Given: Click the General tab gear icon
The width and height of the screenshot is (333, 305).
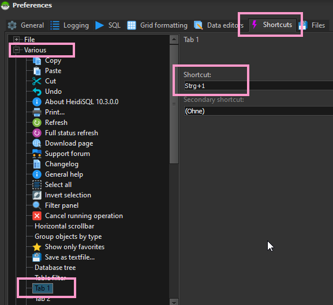Looking at the screenshot, I should (x=12, y=25).
